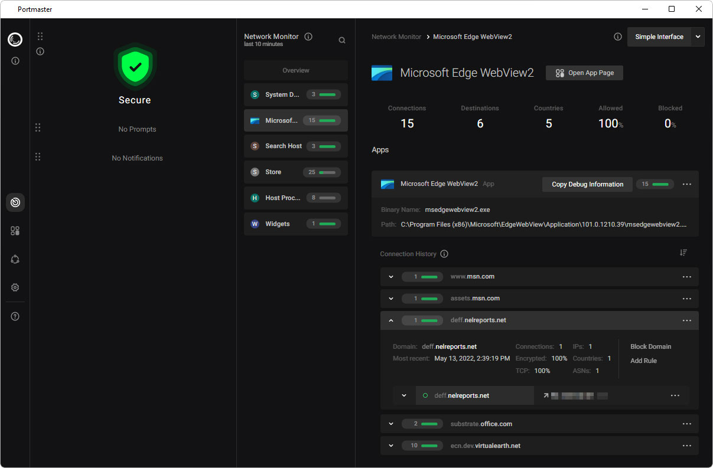
Task: Click the info icon next to Network Monitor title
Action: pos(308,37)
